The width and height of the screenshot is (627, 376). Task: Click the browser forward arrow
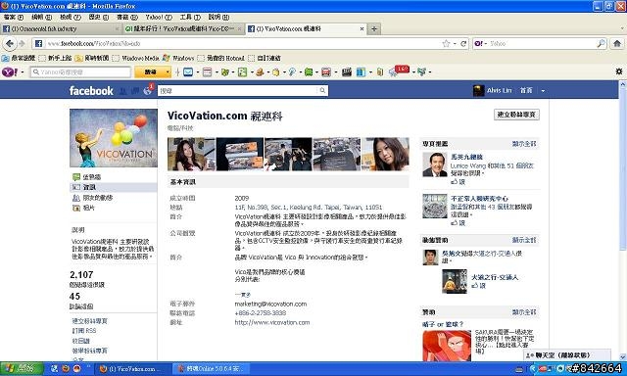pos(22,43)
